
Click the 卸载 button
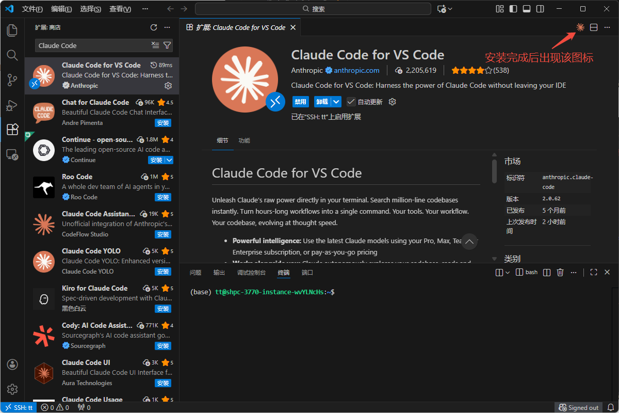coord(322,102)
